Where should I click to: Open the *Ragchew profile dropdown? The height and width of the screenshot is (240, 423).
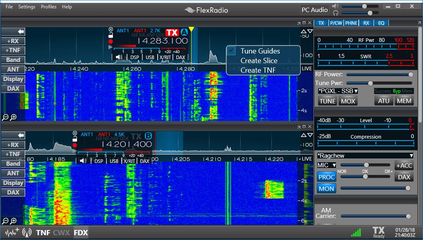[x=366, y=155]
